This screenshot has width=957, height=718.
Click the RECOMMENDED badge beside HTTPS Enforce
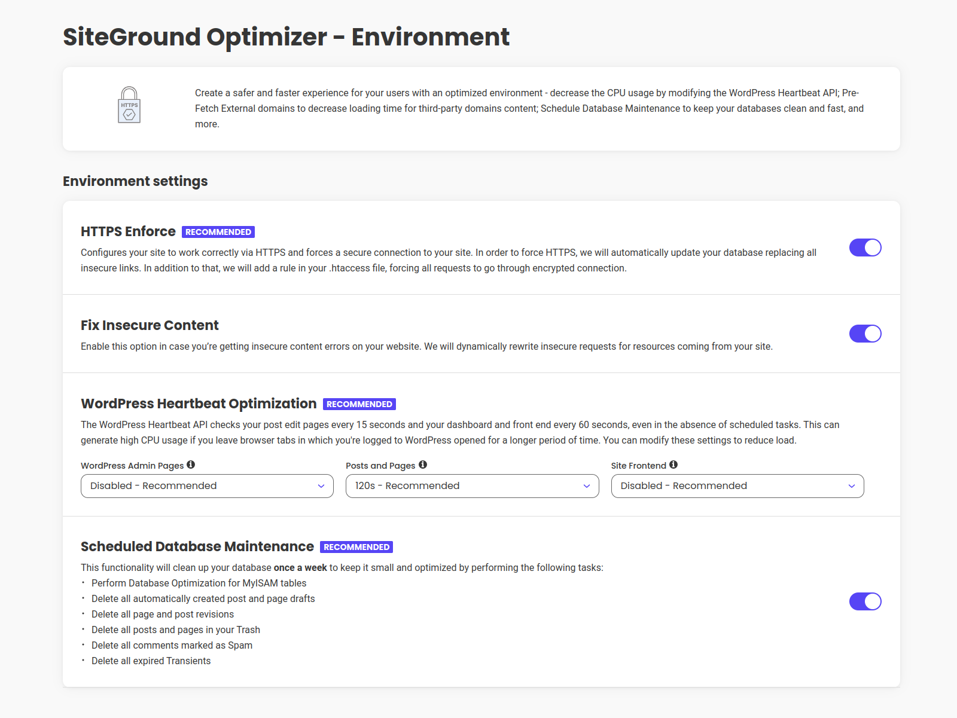point(218,232)
